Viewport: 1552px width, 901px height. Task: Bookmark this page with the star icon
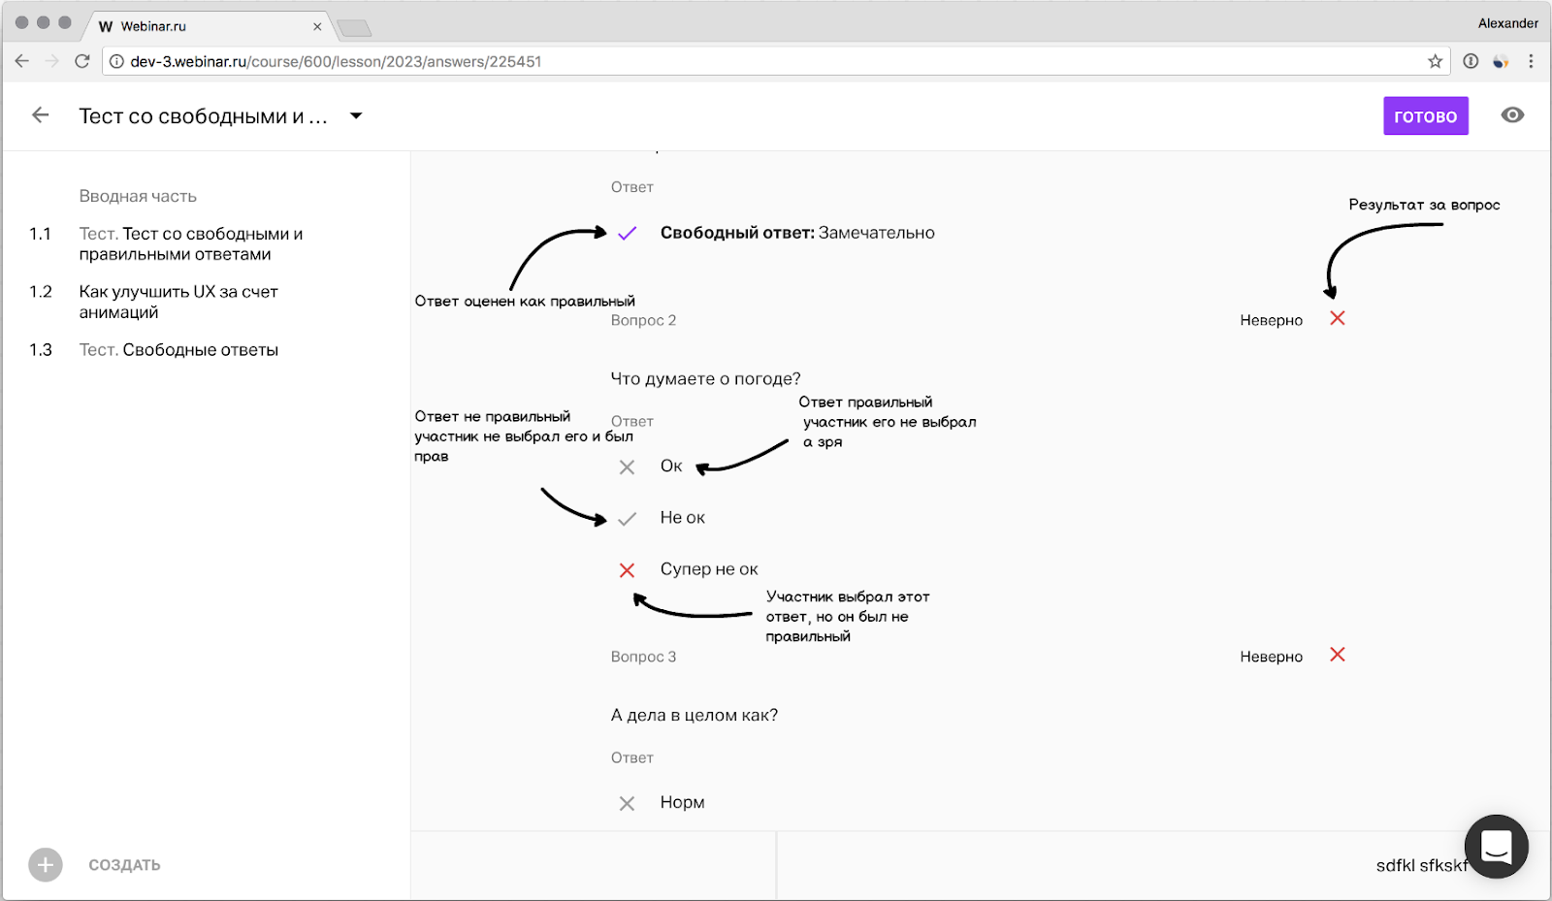click(1436, 61)
